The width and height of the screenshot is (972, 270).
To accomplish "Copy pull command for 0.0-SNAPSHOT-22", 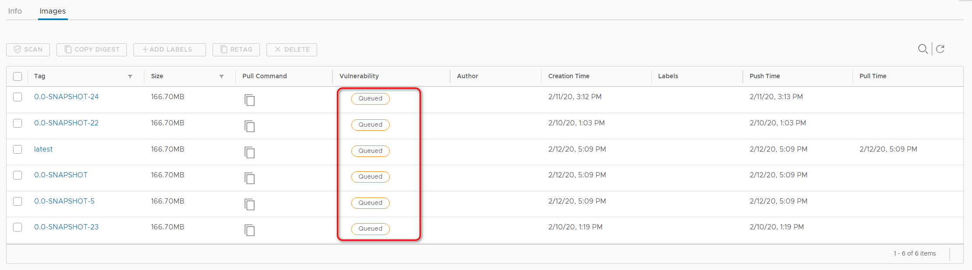I will [x=249, y=126].
